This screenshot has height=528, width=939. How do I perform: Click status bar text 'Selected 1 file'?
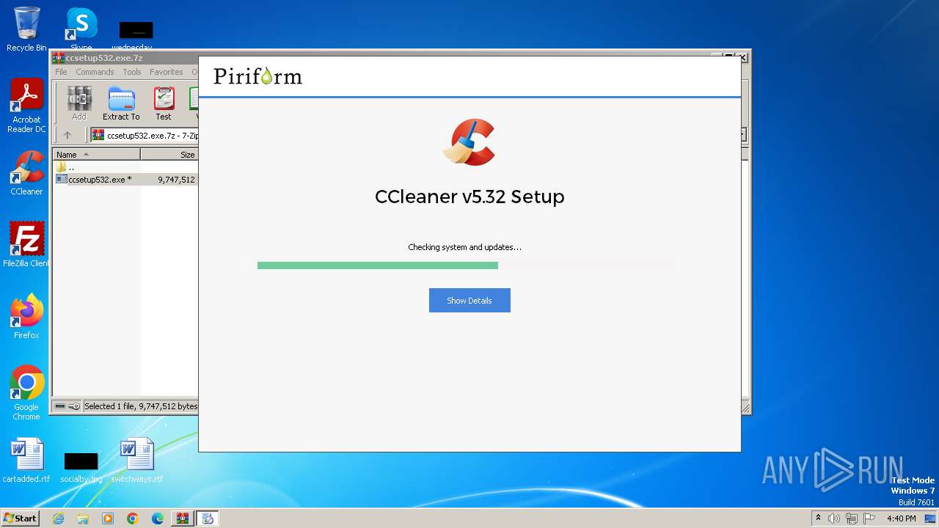(x=140, y=406)
